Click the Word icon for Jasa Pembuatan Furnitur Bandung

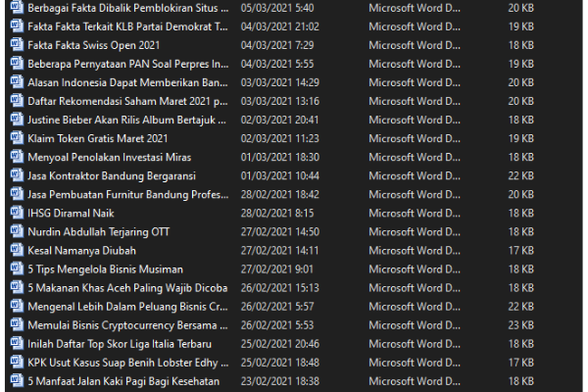[17, 194]
